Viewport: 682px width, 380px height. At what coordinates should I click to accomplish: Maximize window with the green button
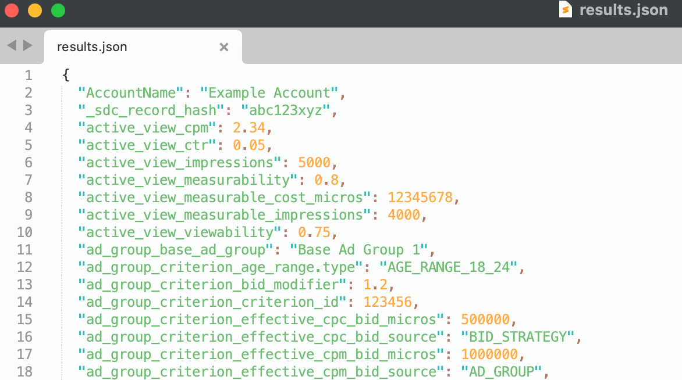58,10
